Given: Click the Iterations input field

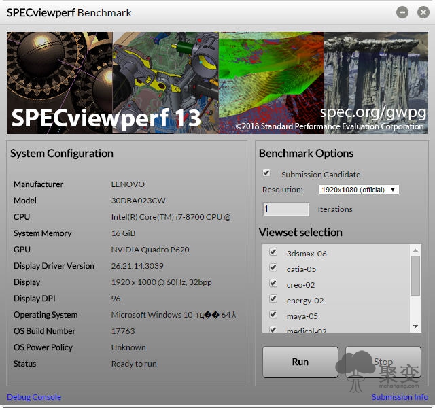Looking at the screenshot, I should click(285, 209).
